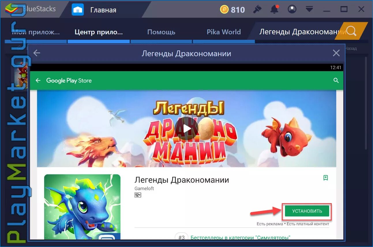Play the game trailer video
This screenshot has height=247, width=373.
pyautogui.click(x=187, y=129)
